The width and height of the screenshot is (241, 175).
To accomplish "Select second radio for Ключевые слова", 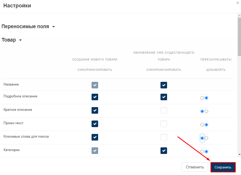I will point(207,138).
